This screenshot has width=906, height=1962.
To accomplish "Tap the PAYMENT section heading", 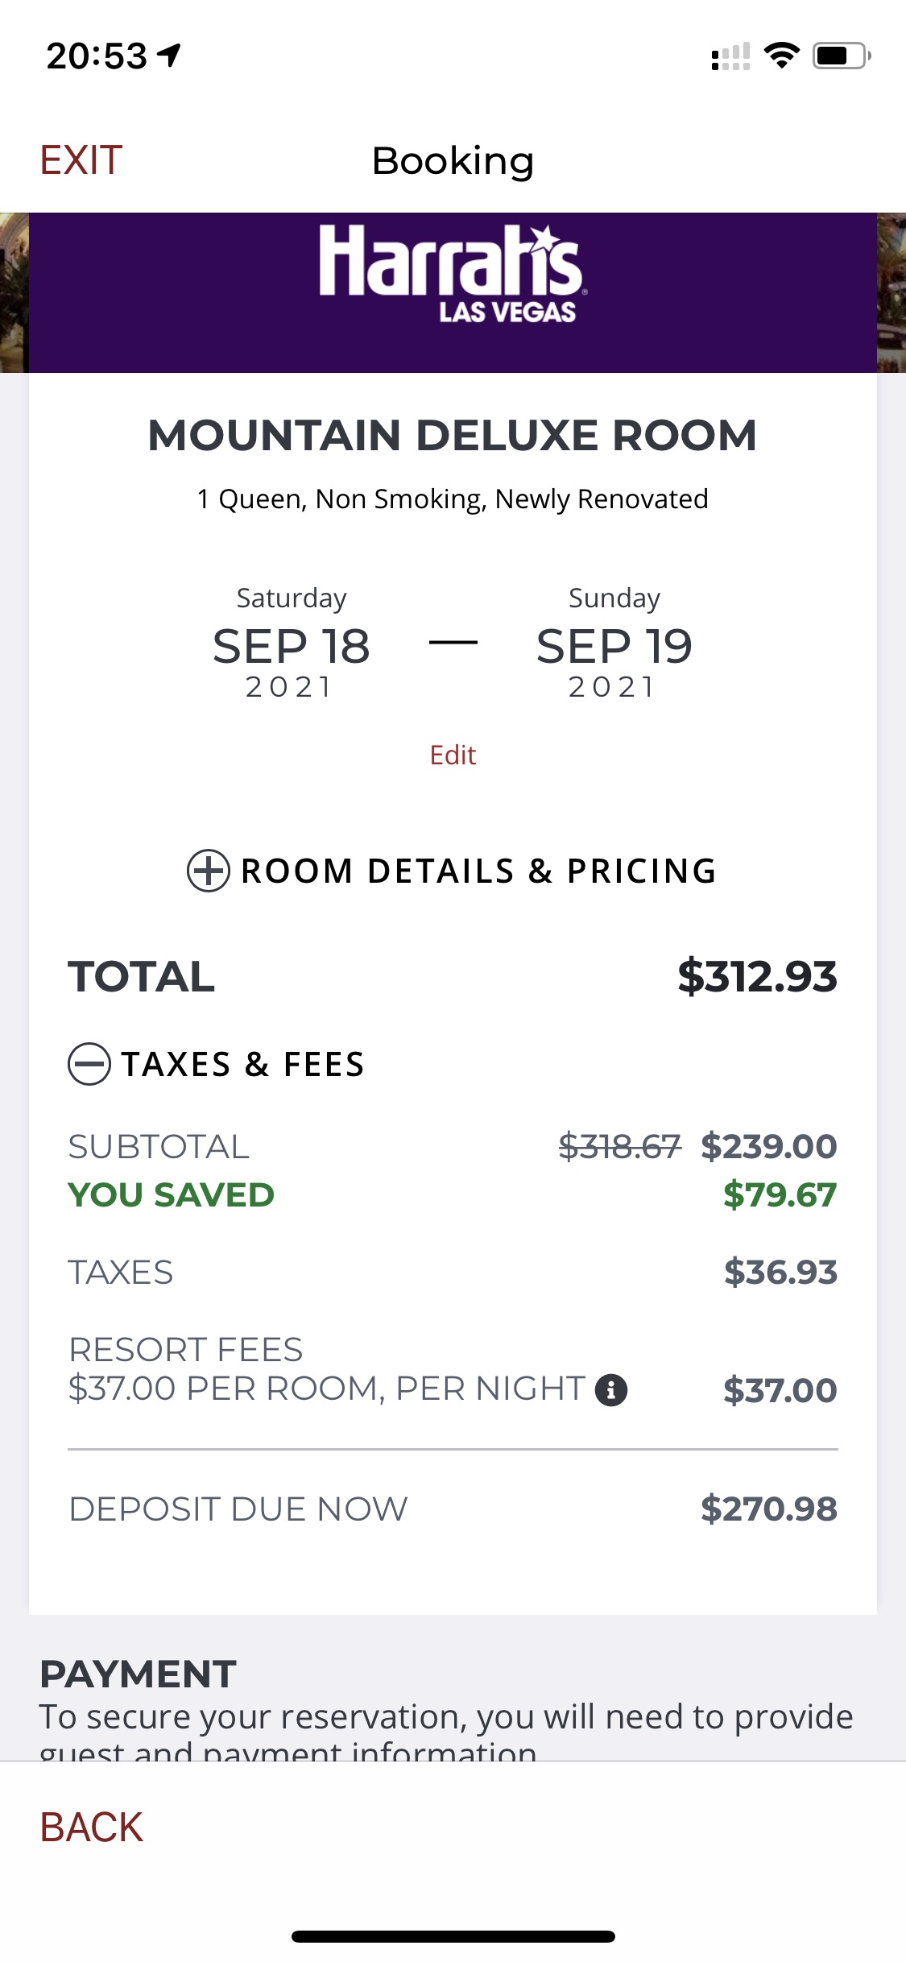I will [x=138, y=1674].
